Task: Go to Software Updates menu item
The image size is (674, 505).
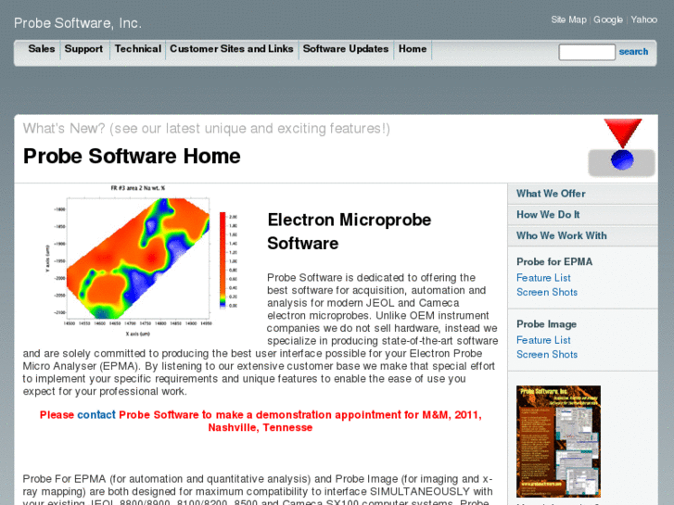Action: point(346,49)
